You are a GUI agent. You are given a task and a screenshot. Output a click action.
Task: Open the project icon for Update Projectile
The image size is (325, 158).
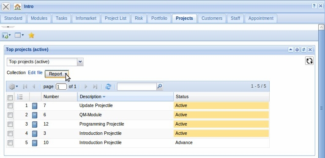pyautogui.click(x=35, y=106)
